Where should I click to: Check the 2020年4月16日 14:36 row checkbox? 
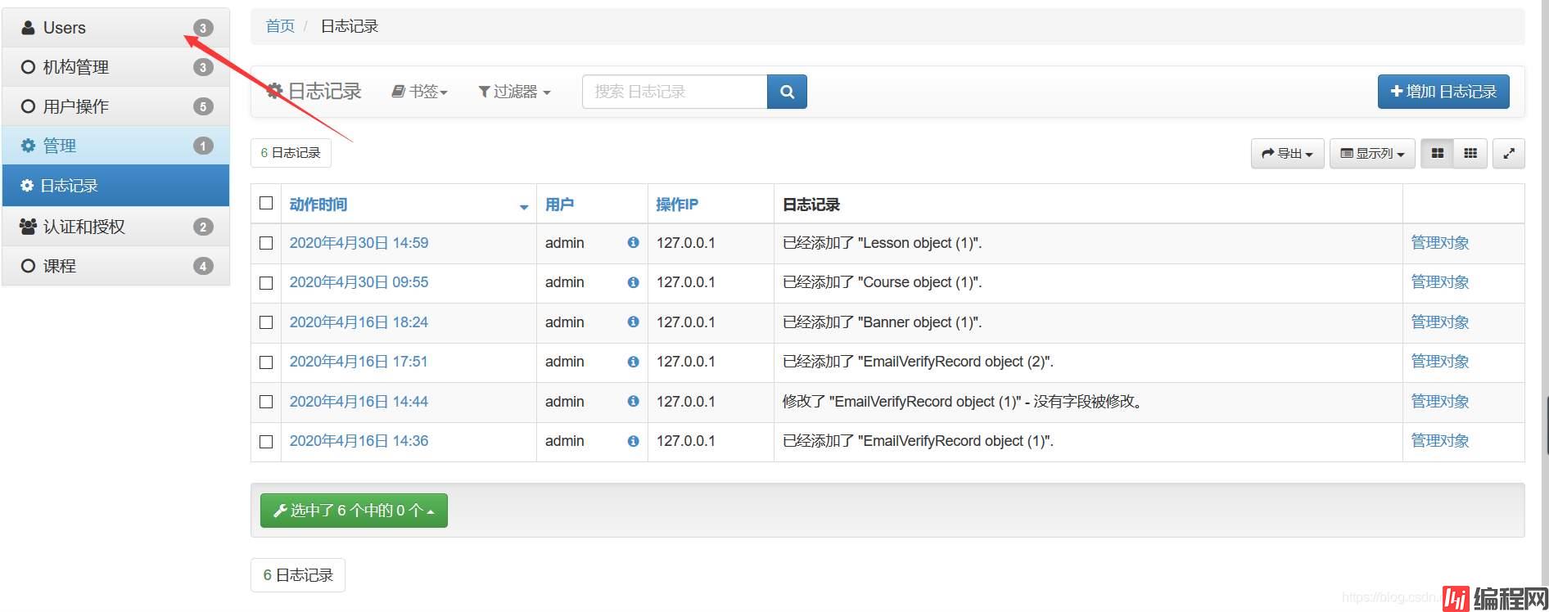click(x=266, y=442)
